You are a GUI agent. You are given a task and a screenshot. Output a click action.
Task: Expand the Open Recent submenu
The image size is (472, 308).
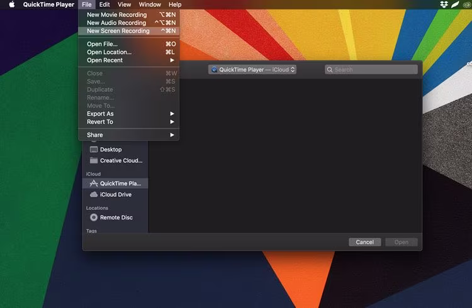pos(129,60)
